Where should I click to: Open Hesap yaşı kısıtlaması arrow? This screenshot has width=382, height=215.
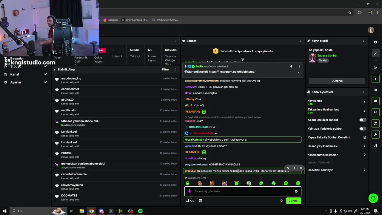click(364, 146)
